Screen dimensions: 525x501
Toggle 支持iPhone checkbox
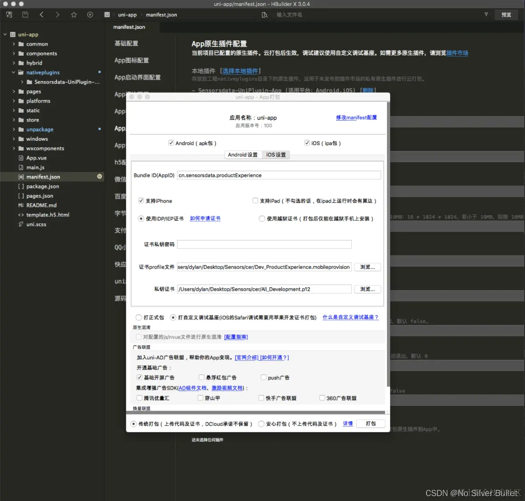click(141, 200)
